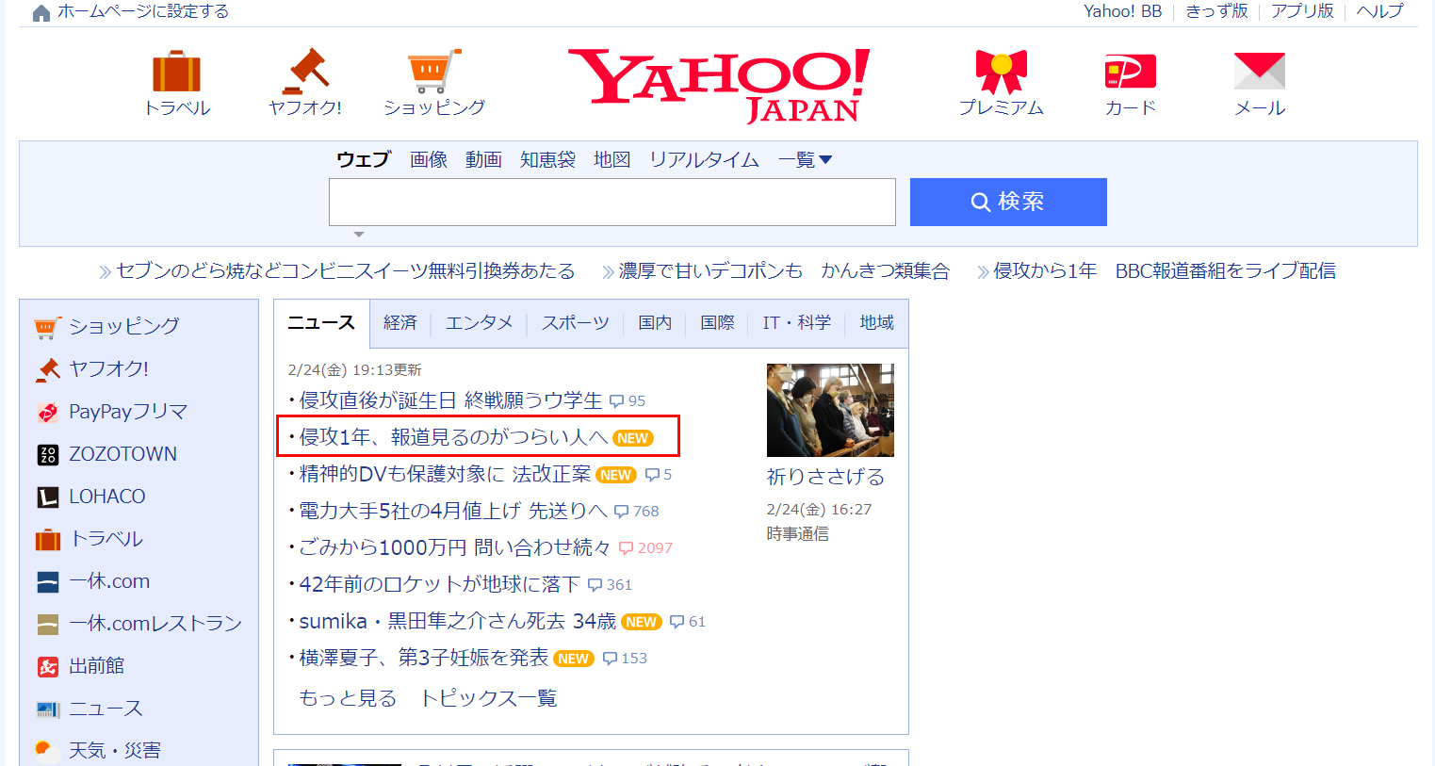The height and width of the screenshot is (766, 1435).
Task: Click sidebar ZOZOTOWN icon
Action: (48, 454)
